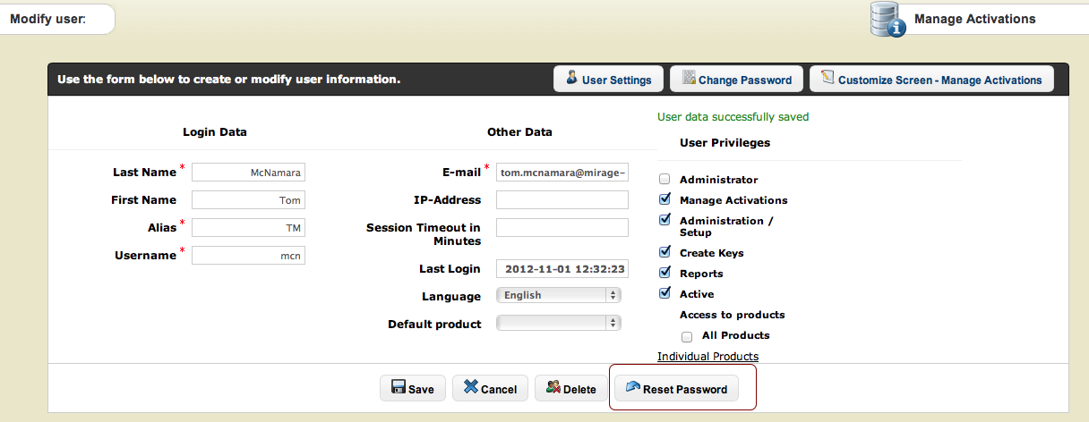Open the Modify user tab
This screenshot has height=422, width=1089.
(57, 19)
